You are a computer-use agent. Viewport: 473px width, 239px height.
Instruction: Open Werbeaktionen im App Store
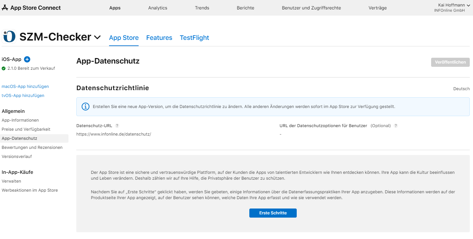click(30, 190)
